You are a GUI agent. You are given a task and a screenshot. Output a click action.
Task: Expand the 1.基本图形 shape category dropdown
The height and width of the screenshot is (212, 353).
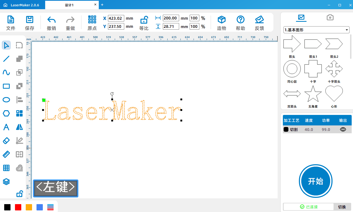(316, 30)
